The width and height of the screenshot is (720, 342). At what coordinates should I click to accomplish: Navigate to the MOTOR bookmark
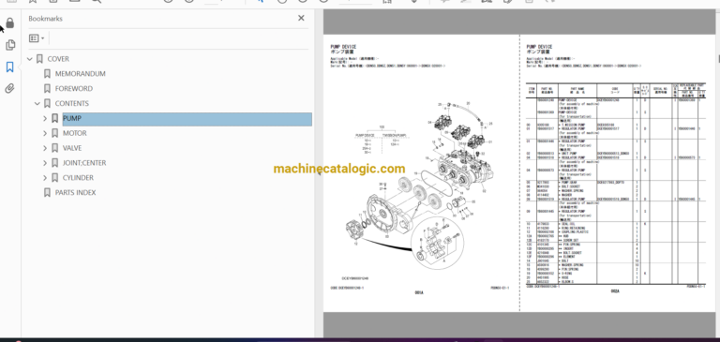point(74,133)
